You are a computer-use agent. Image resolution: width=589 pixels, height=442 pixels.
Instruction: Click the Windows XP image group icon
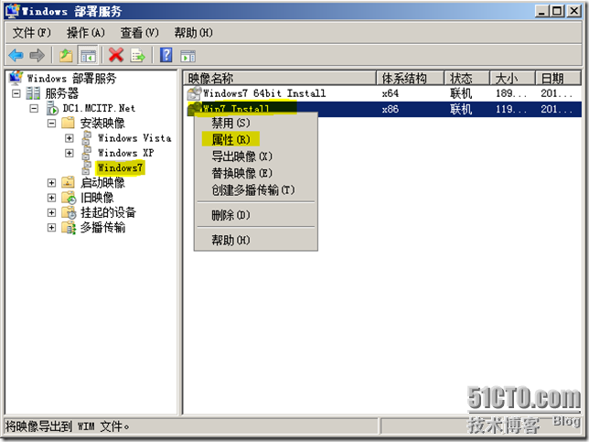pyautogui.click(x=86, y=153)
